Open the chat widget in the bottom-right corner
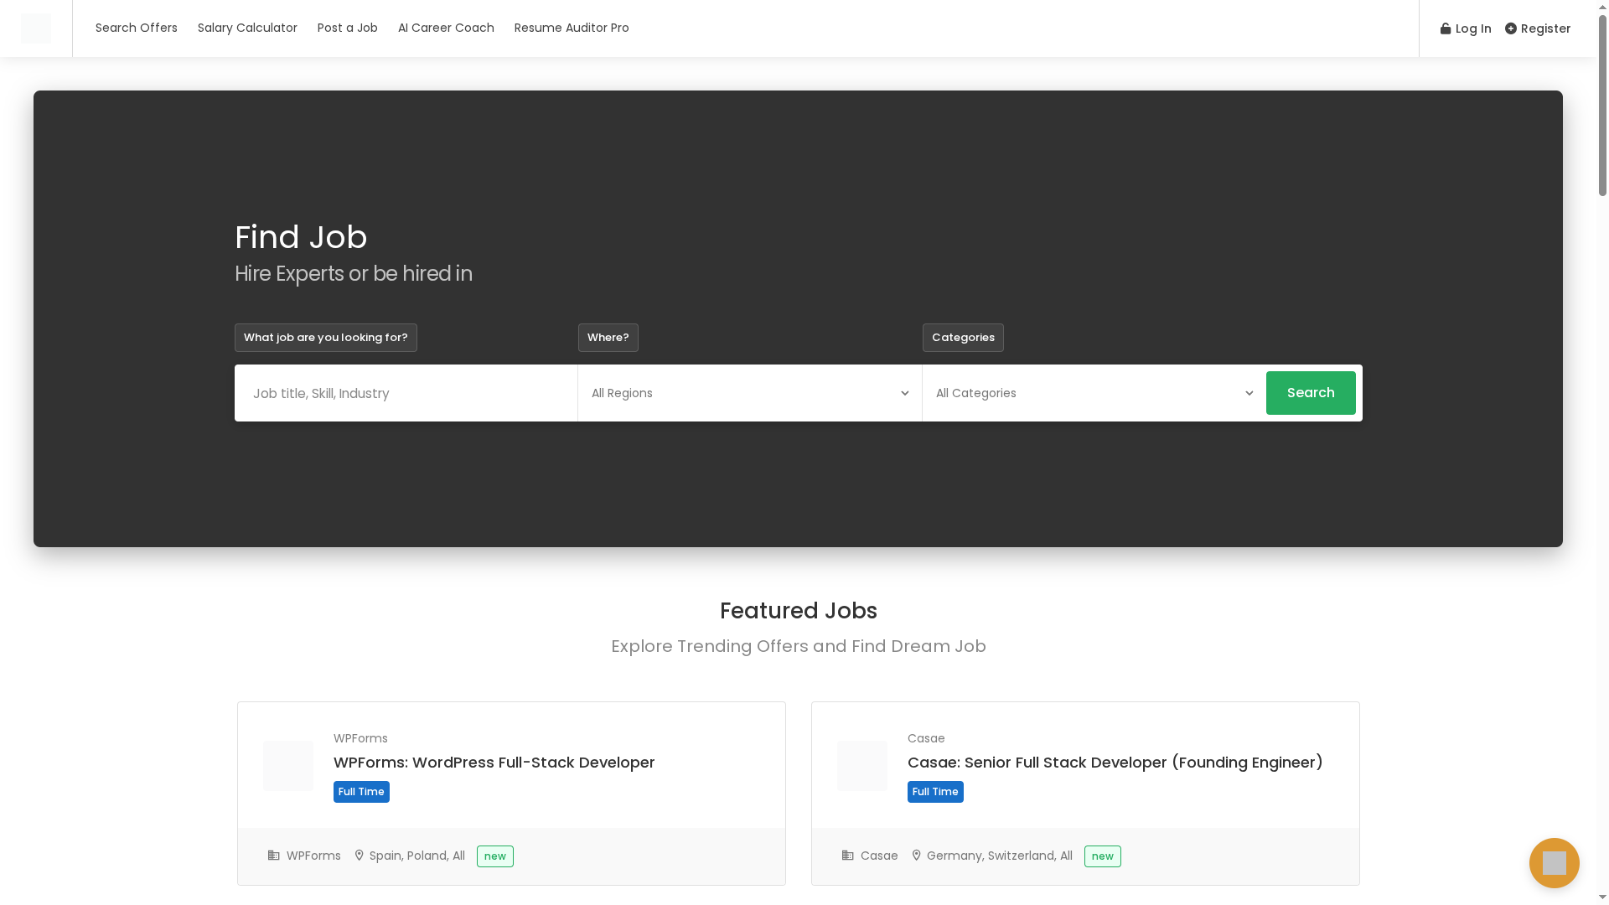This screenshot has height=905, width=1609. tap(1555, 863)
